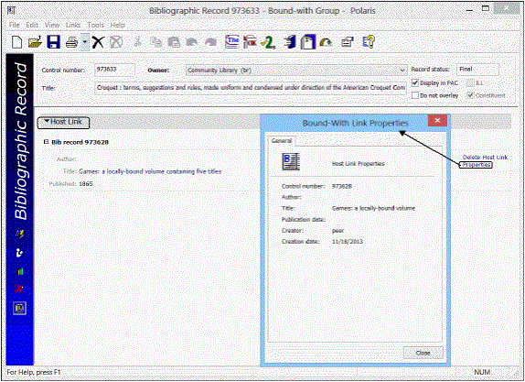Open the Owner dropdown list
Screen dimensions: 525x382
[x=402, y=71]
